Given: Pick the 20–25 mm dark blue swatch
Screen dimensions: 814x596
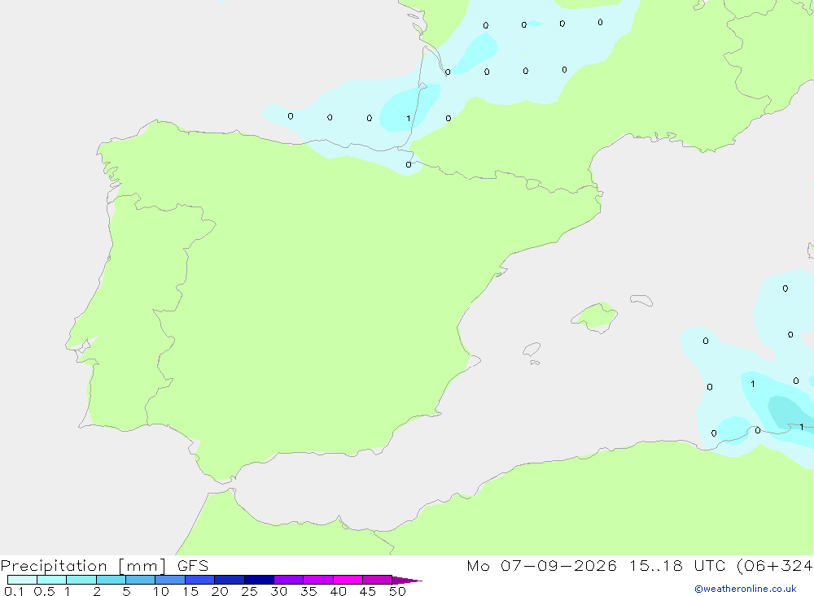Looking at the screenshot, I should pyautogui.click(x=229, y=580).
